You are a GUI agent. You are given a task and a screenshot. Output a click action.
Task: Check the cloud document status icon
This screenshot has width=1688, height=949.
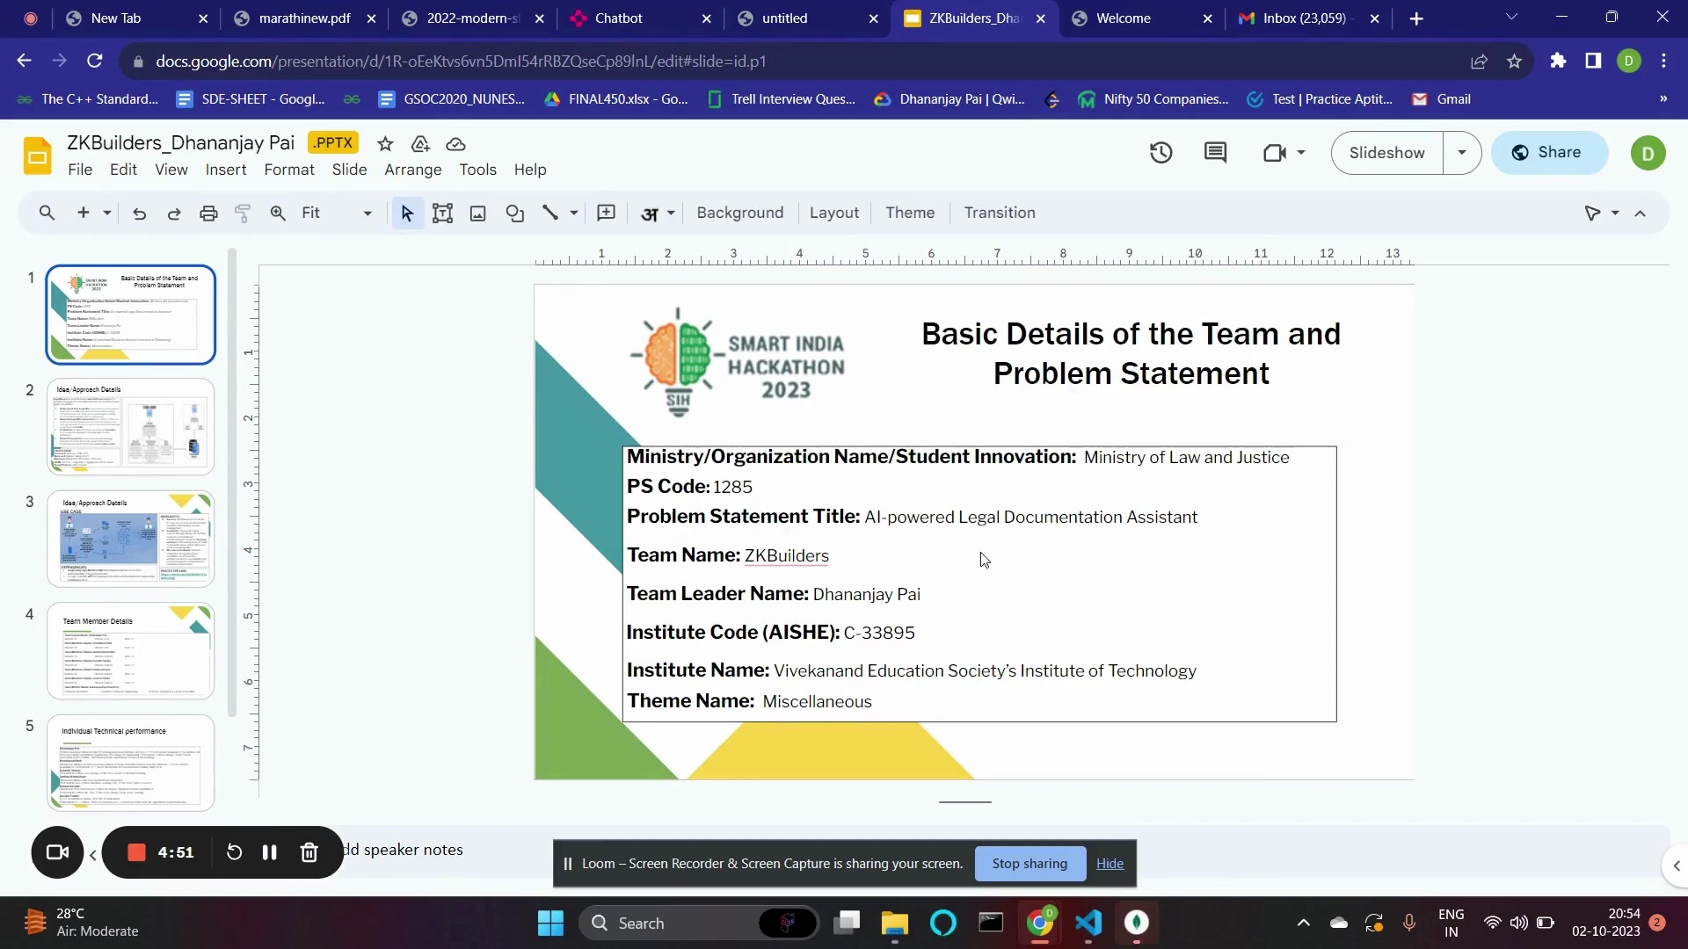coord(455,143)
